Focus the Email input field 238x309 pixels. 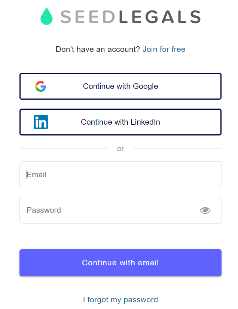(x=120, y=175)
